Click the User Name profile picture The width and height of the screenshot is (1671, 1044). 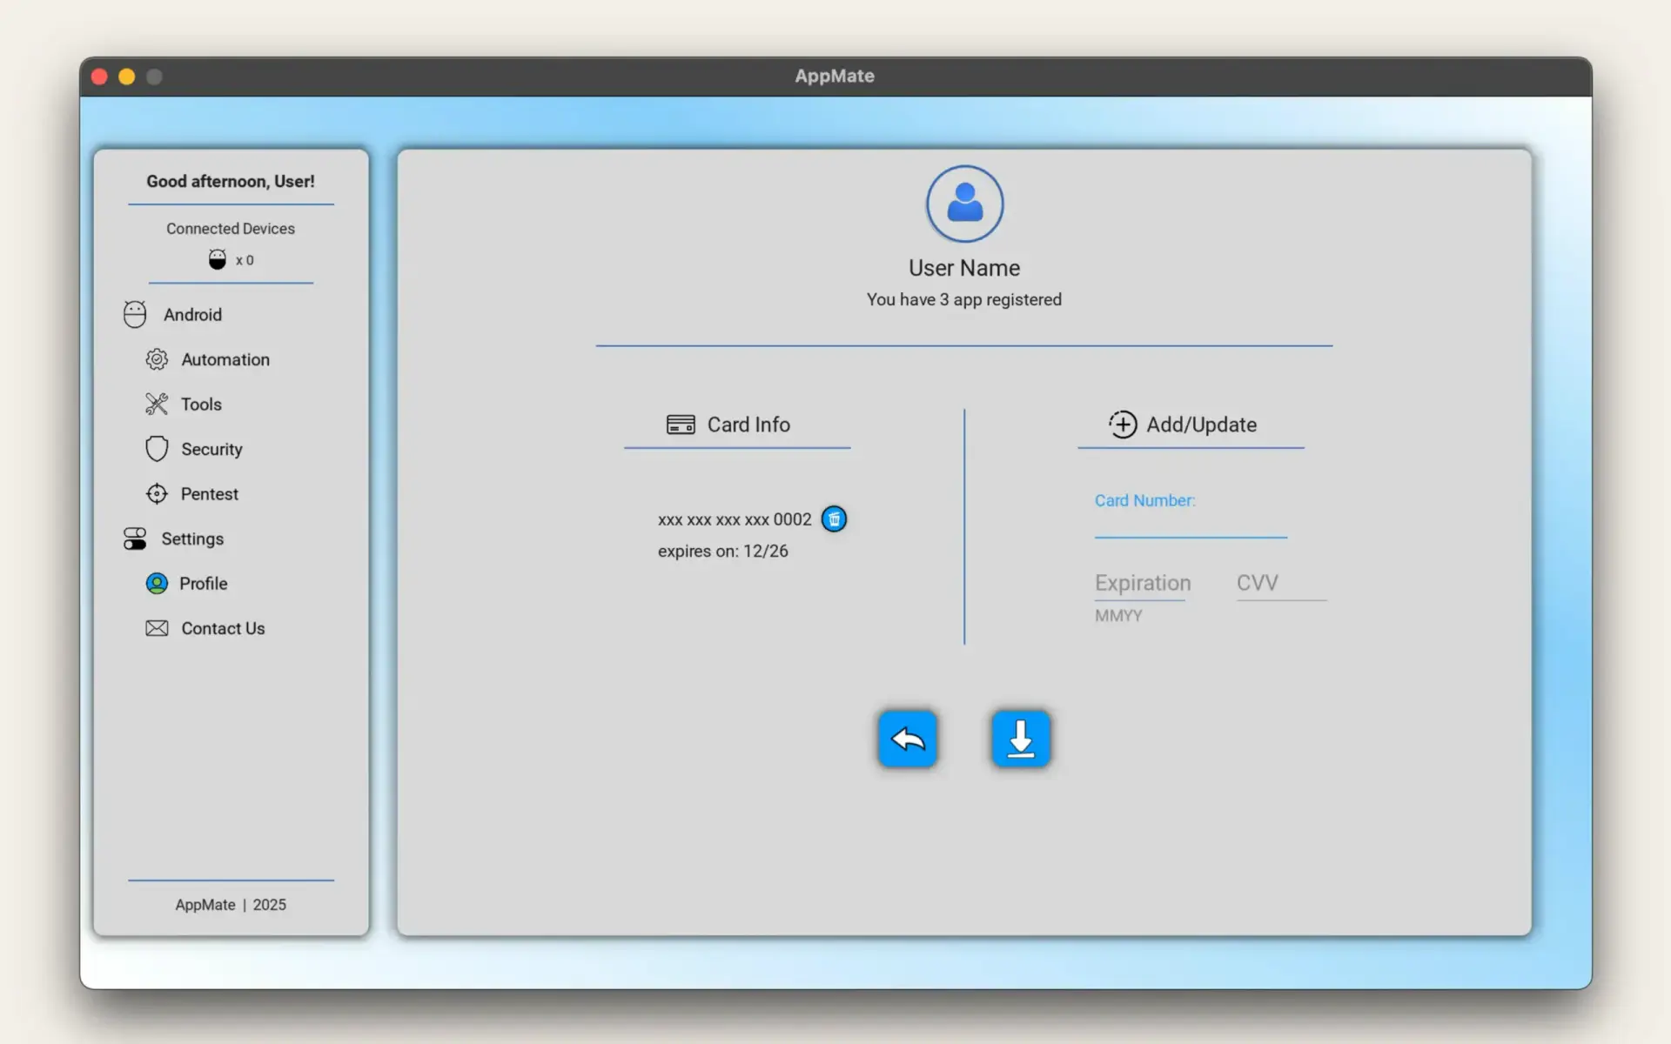pos(963,203)
